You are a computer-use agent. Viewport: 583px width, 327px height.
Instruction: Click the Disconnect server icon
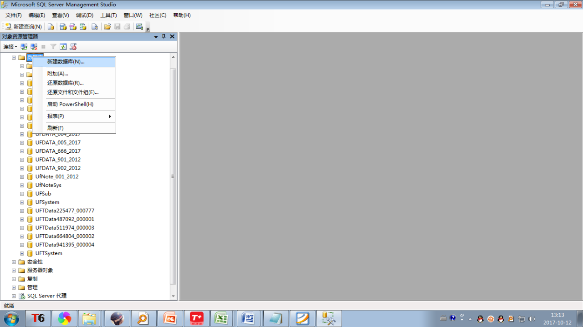point(34,47)
